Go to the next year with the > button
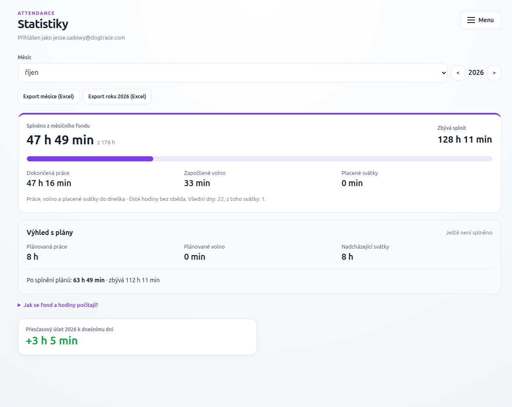 [x=494, y=73]
